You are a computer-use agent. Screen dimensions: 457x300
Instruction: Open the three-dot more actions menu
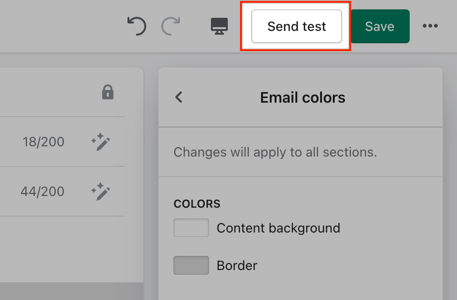430,26
